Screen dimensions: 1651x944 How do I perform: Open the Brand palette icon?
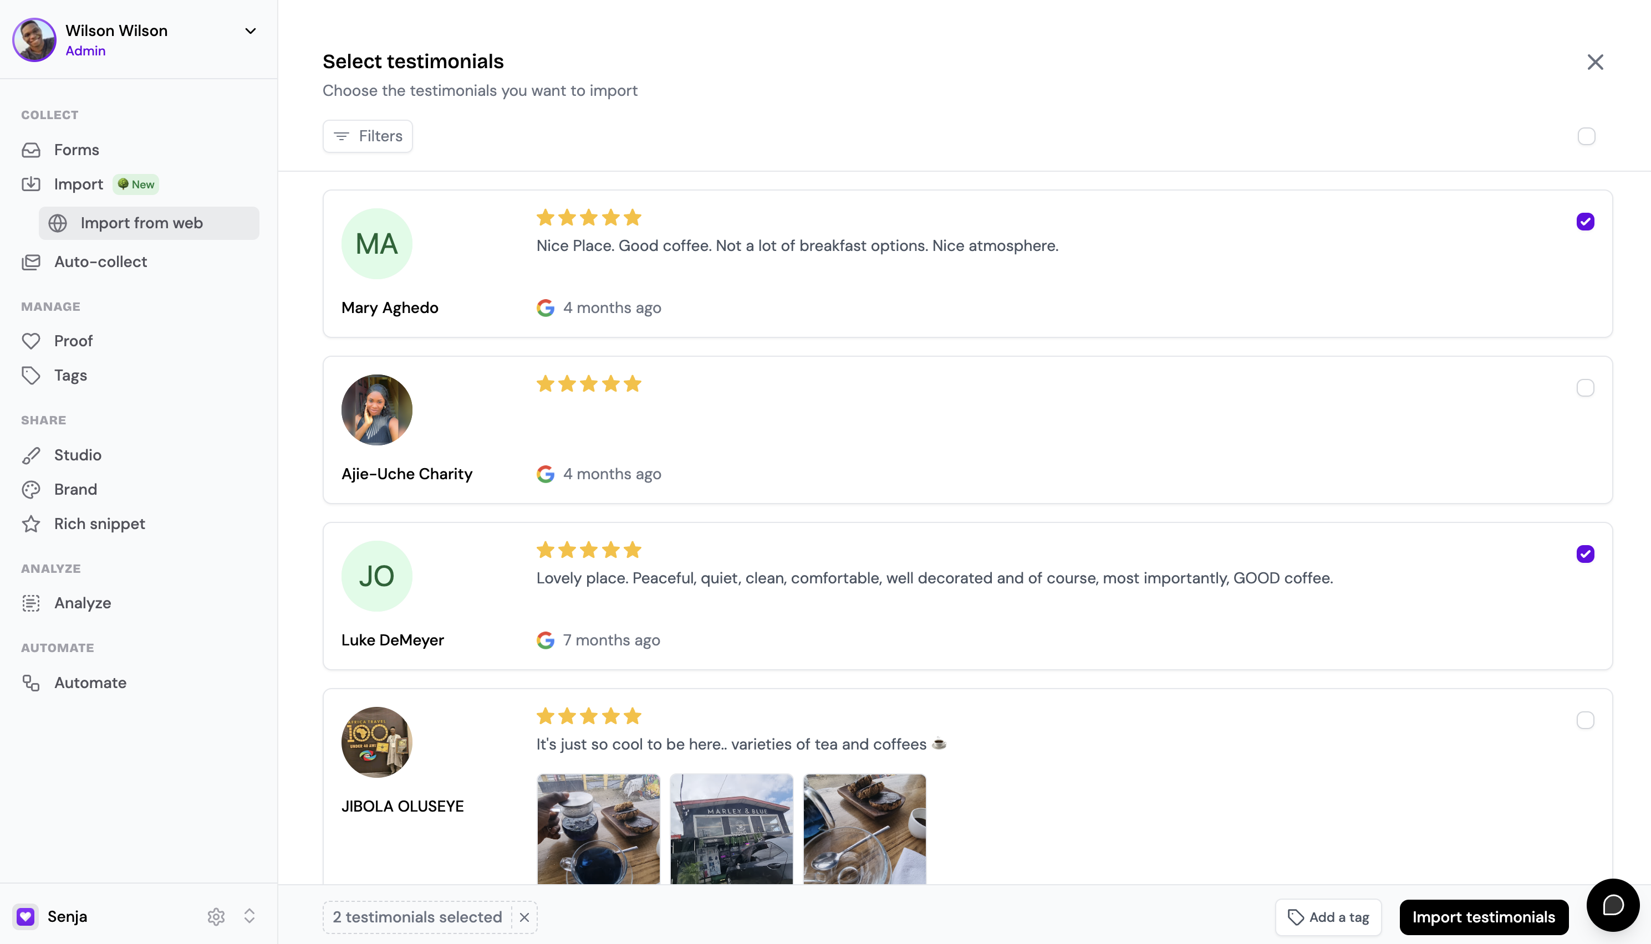click(30, 490)
